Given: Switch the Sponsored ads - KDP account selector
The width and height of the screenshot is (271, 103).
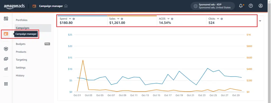Looking at the screenshot, I should coord(213,6).
